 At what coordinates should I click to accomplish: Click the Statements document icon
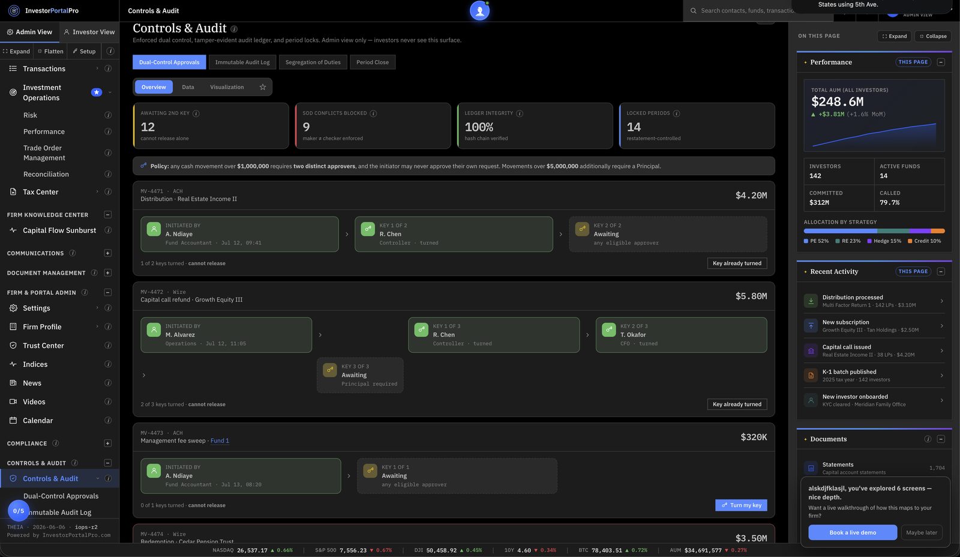pyautogui.click(x=811, y=468)
